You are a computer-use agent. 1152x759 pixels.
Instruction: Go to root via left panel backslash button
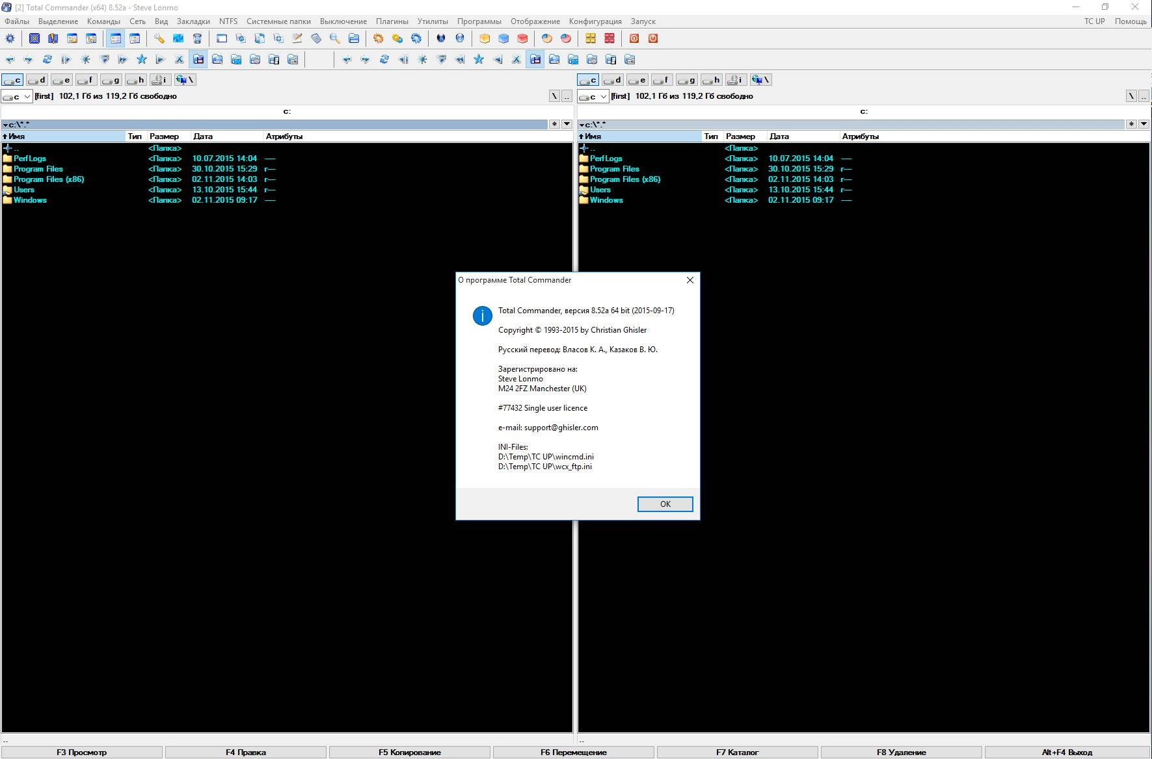554,96
